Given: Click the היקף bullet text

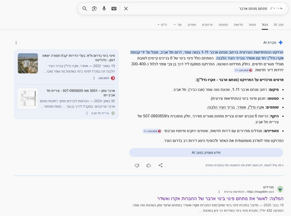Looking at the screenshot, I should coord(208,119).
